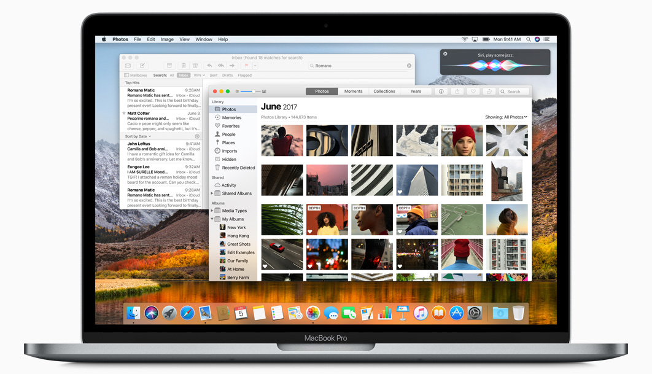The height and width of the screenshot is (374, 652).
Task: Open the Image menu in the menu bar
Action: 167,39
